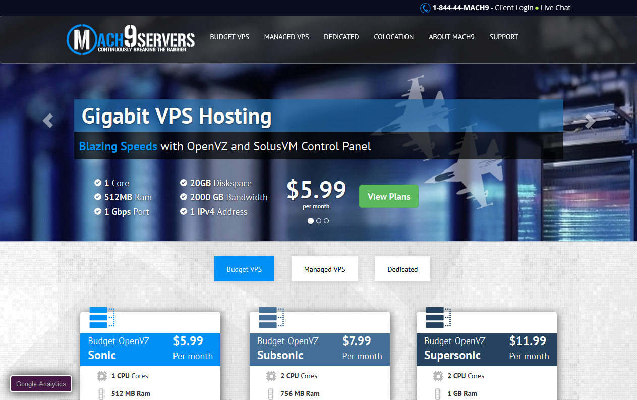The height and width of the screenshot is (400, 637).
Task: Click check icon beside 20GB Diskspace
Action: pyautogui.click(x=184, y=183)
